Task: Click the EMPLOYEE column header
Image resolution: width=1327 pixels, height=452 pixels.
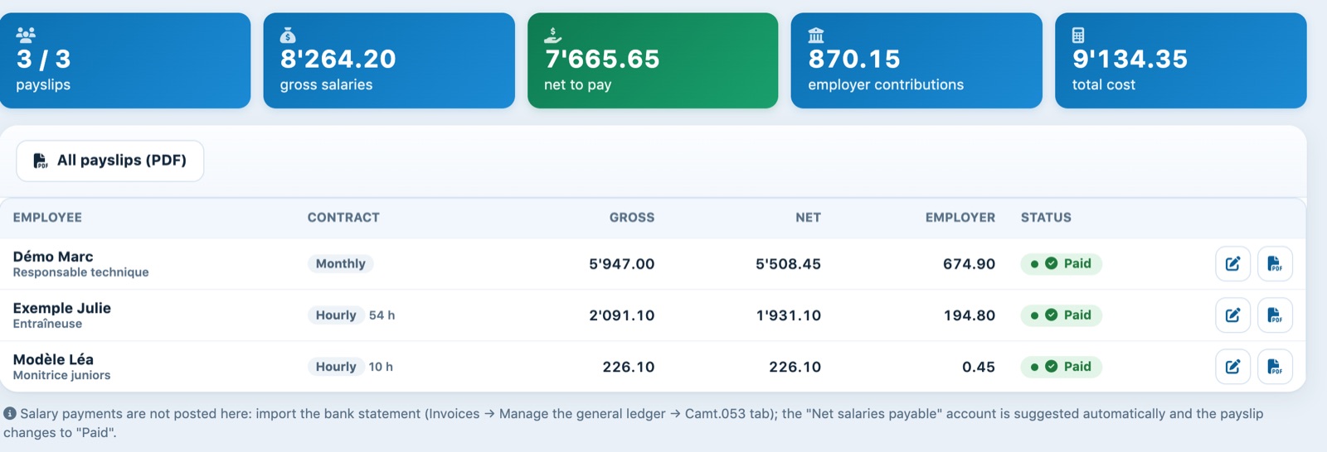Action: [47, 218]
